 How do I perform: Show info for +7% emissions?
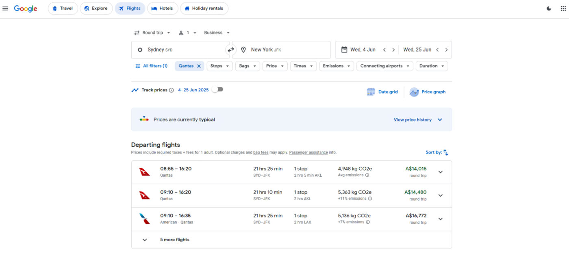[x=368, y=222]
